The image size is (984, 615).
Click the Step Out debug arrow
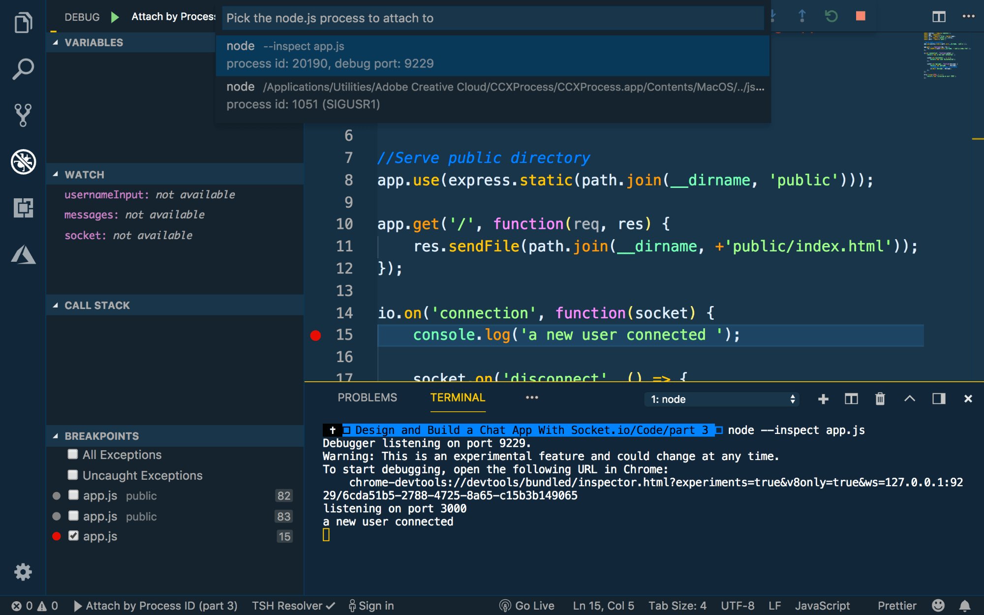click(802, 16)
